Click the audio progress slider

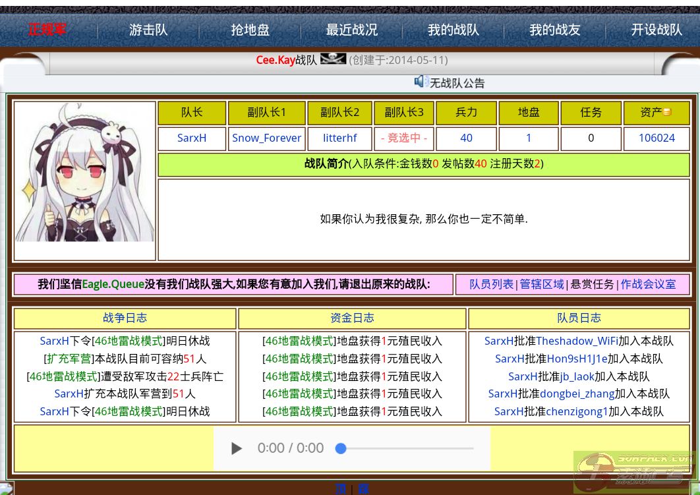[405, 448]
